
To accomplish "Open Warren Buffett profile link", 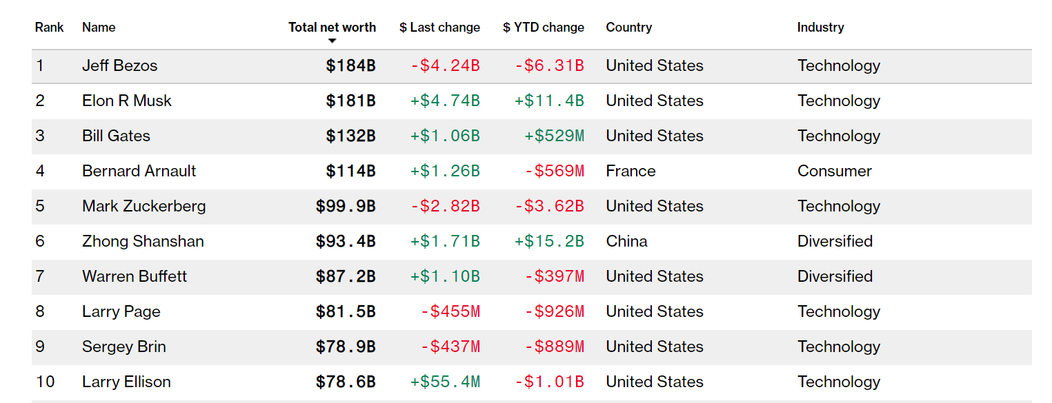I will click(135, 277).
